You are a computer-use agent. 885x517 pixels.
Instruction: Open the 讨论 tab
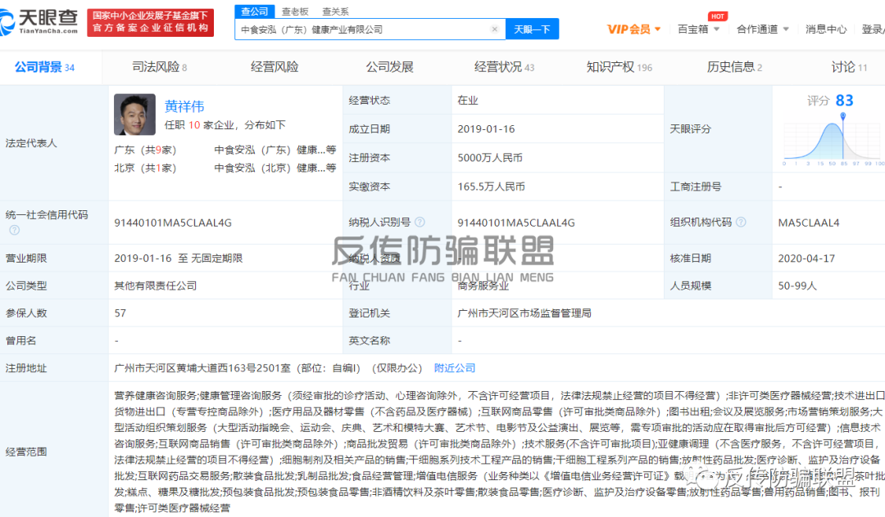(849, 67)
